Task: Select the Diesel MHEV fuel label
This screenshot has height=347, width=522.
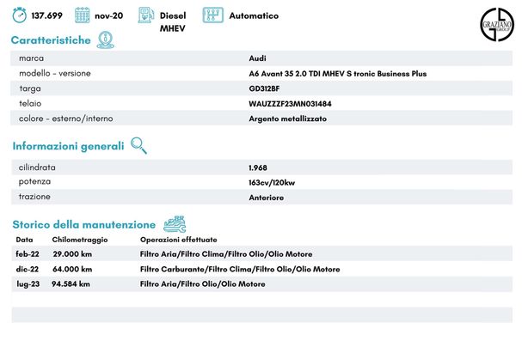Action: [173, 22]
